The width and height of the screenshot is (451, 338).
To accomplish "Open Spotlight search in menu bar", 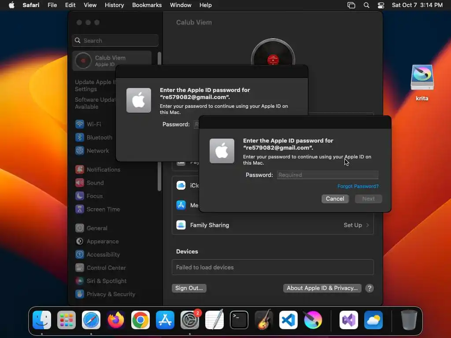I will (366, 5).
